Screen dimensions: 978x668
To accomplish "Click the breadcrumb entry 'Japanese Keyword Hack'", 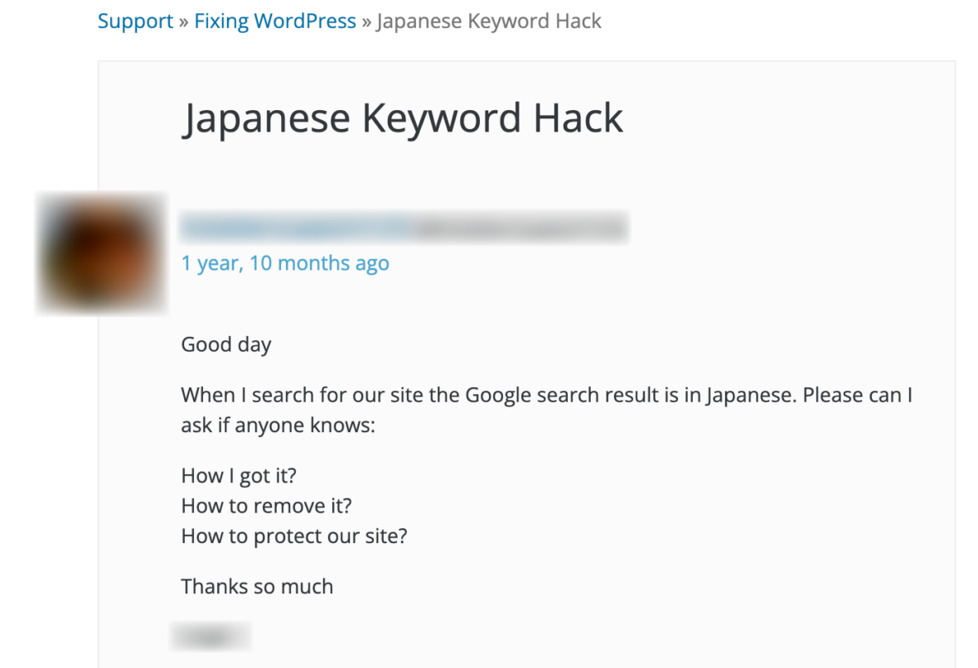I will pos(489,21).
